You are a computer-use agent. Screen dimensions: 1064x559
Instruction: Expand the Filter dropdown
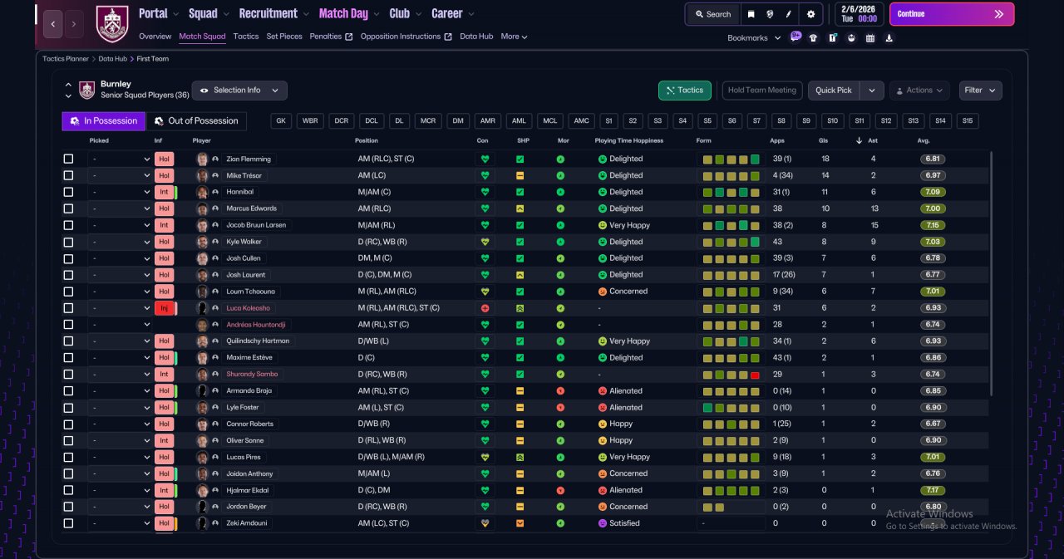(981, 91)
